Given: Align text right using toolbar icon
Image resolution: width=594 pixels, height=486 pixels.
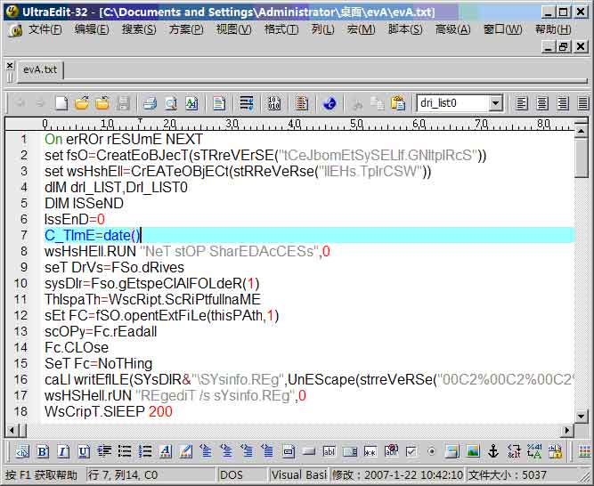Looking at the screenshot, I should click(563, 103).
